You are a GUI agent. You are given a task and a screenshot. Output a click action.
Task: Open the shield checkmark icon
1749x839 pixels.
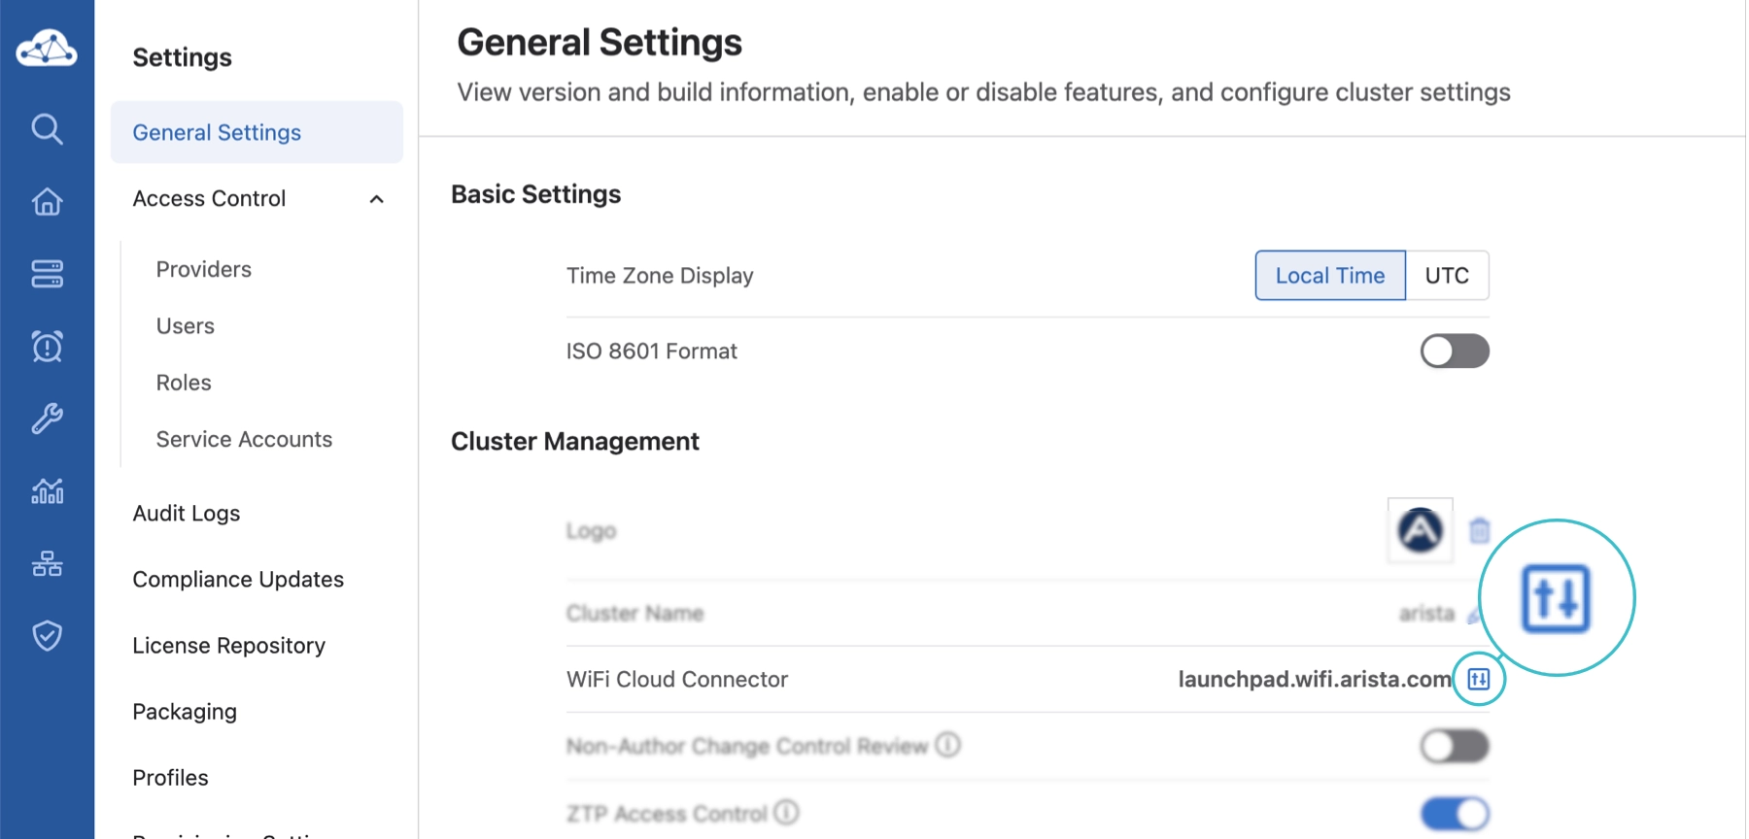47,636
